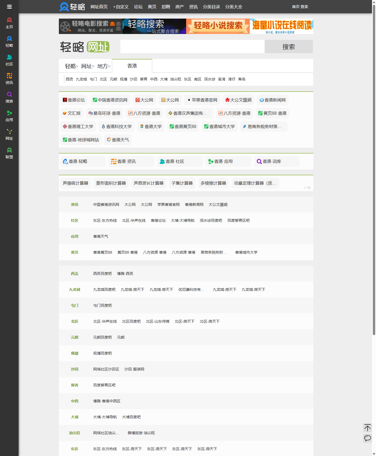Open the +自定义 top menu item
This screenshot has width=376, height=456.
pos(121,7)
